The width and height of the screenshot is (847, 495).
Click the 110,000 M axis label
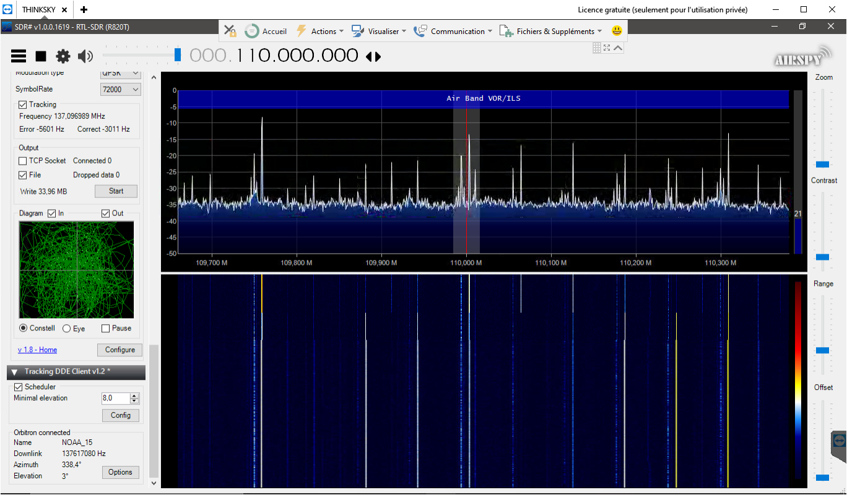(x=466, y=263)
